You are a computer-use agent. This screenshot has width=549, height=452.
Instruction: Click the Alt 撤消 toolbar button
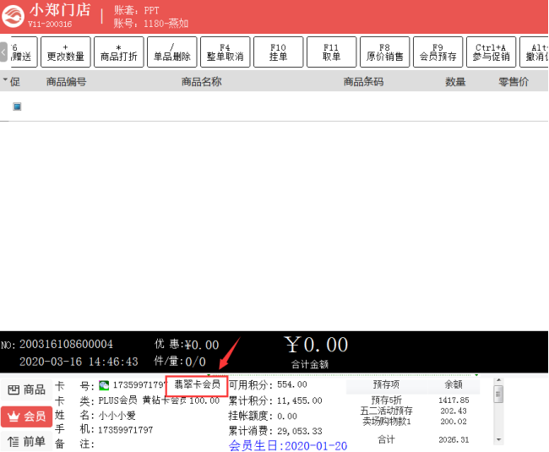tap(535, 52)
